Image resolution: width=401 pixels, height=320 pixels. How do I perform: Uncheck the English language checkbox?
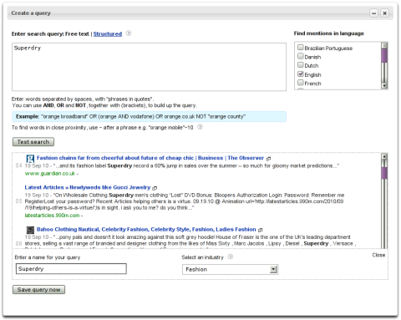(x=300, y=74)
